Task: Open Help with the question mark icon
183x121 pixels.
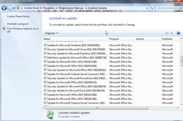Action: coord(178,33)
